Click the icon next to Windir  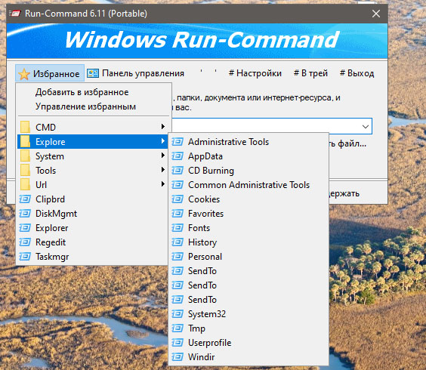pyautogui.click(x=177, y=356)
